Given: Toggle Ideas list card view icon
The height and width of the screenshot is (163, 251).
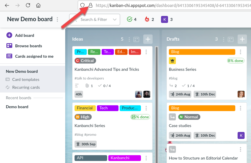Looking at the screenshot, I should [x=136, y=39].
